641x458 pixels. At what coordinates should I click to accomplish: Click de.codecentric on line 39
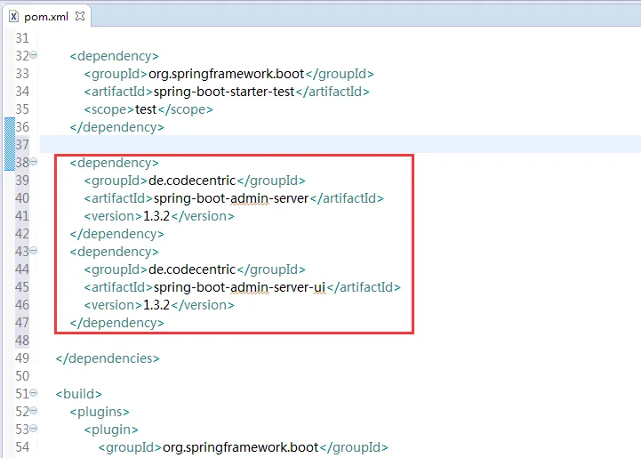192,181
